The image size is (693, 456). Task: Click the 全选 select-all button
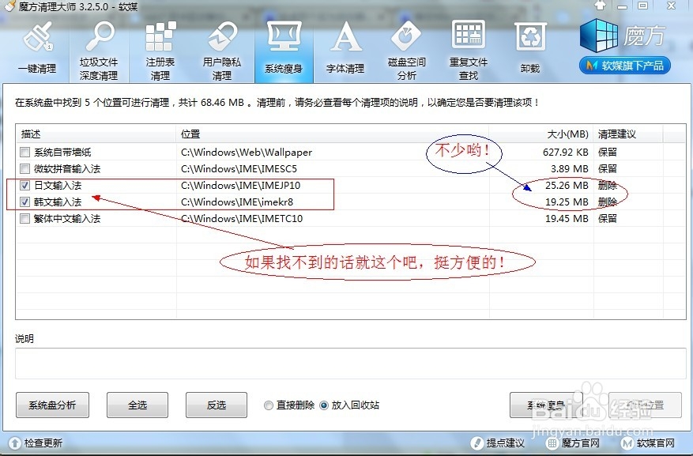[137, 405]
